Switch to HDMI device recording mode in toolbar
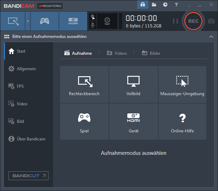 [x=73, y=21]
